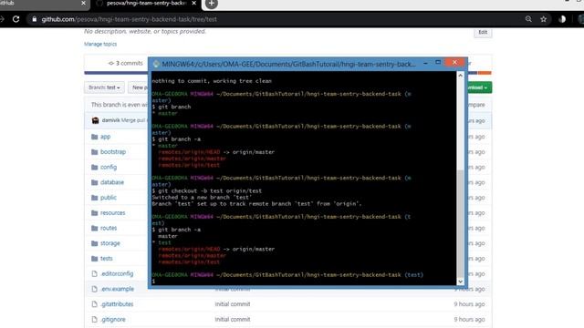Click the terminal vertical scrollbar thumb
584x328 pixels.
pyautogui.click(x=460, y=223)
